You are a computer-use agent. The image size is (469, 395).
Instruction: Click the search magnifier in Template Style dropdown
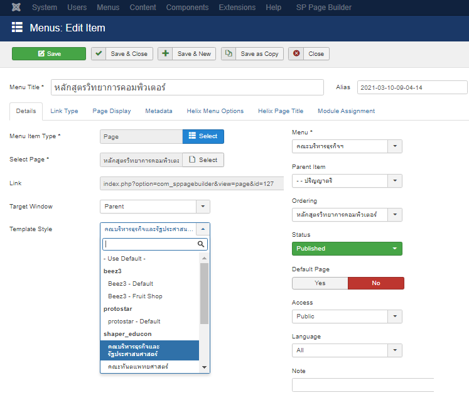pyautogui.click(x=201, y=244)
